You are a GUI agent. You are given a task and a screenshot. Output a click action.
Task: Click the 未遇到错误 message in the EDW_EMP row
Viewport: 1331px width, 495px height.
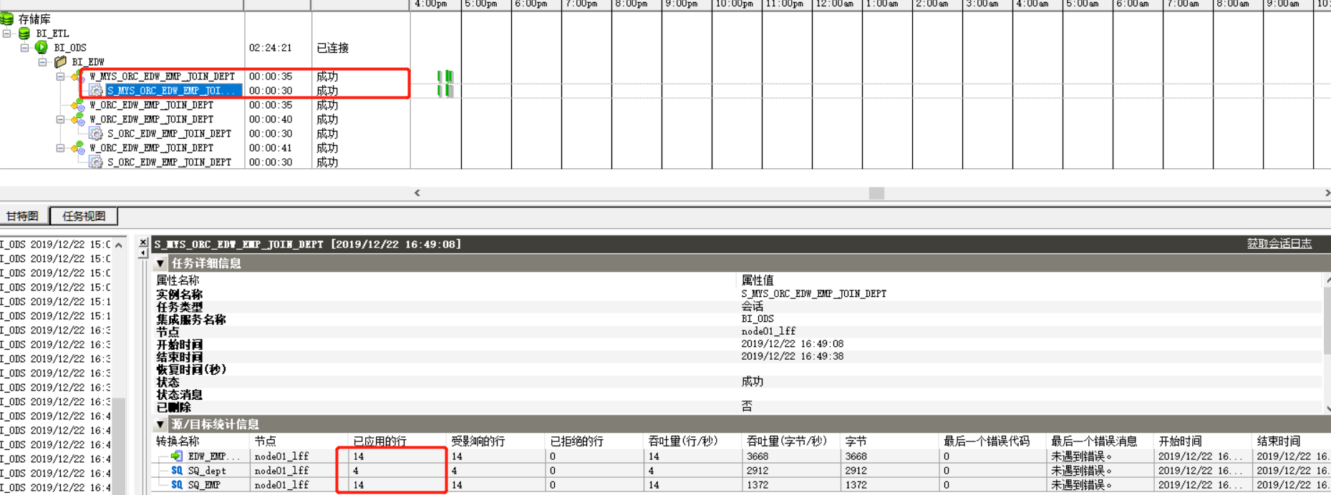[x=1081, y=456]
